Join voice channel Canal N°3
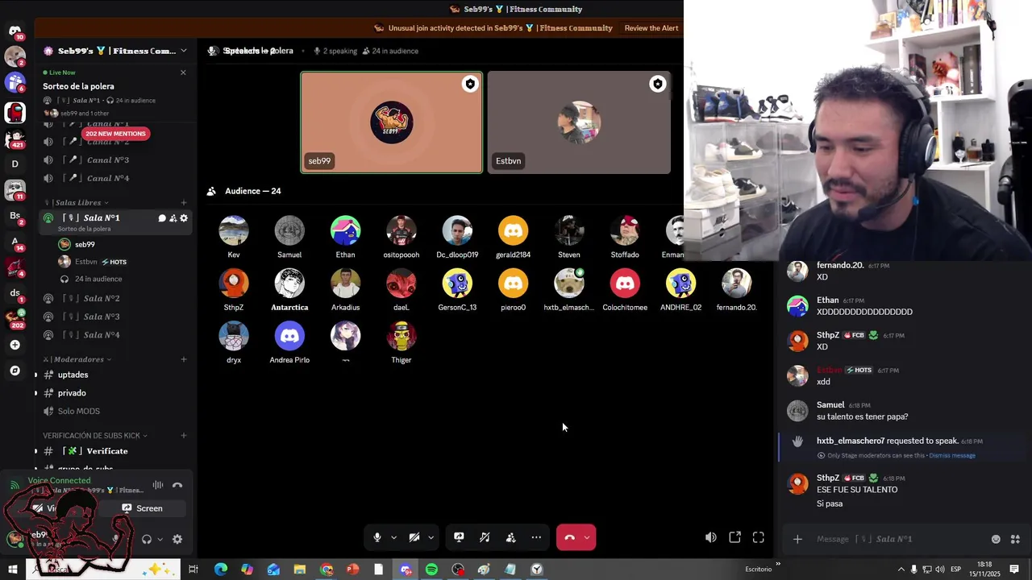 pyautogui.click(x=108, y=160)
